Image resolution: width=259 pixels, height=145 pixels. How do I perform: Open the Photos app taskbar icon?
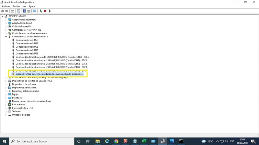pyautogui.click(x=172, y=141)
